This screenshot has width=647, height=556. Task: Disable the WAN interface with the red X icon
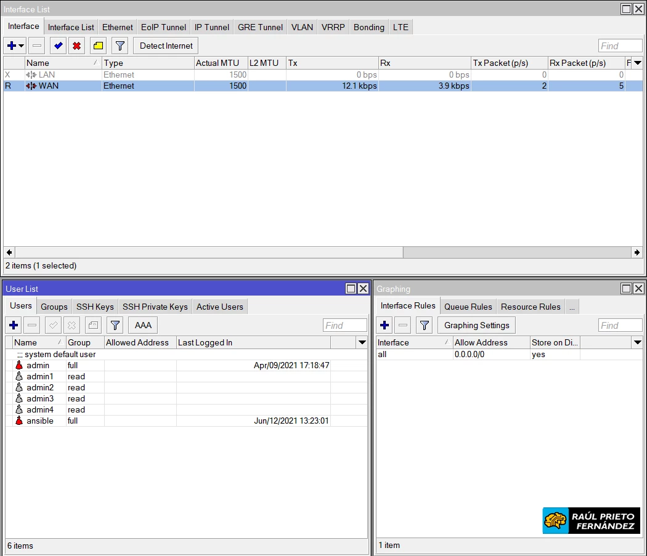click(76, 46)
